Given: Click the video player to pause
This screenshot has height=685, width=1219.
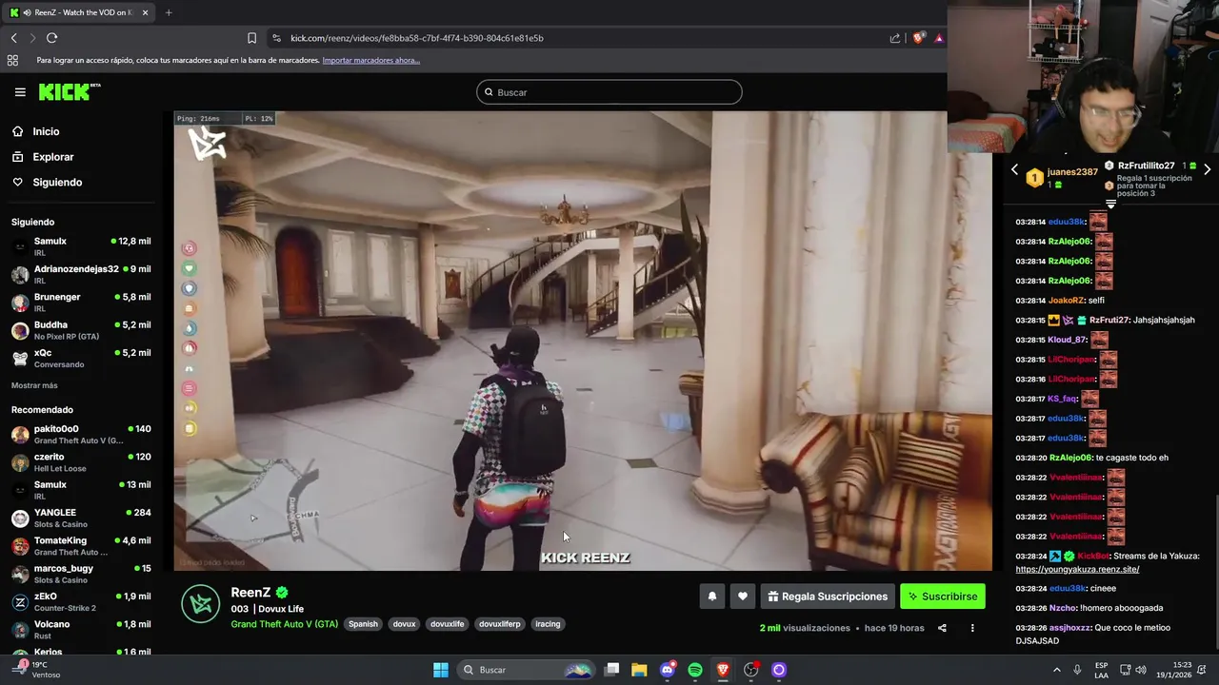Looking at the screenshot, I should (x=583, y=341).
